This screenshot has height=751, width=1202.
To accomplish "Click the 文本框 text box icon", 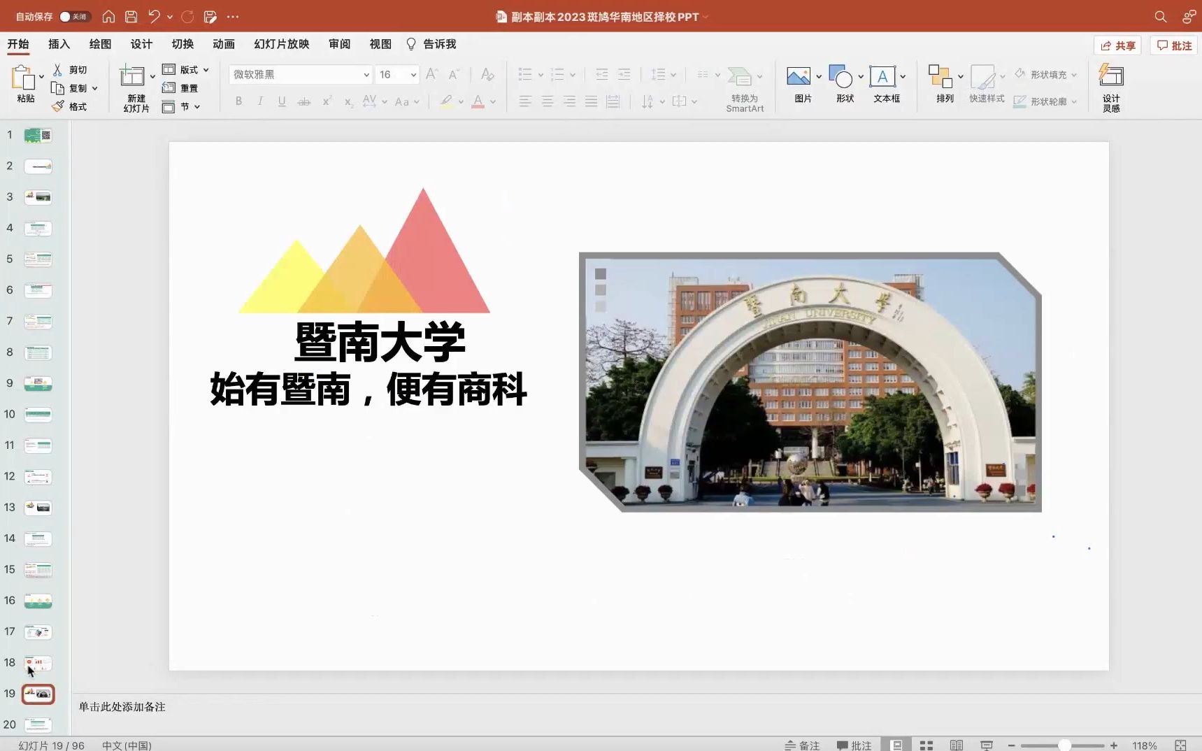I will 882,76.
